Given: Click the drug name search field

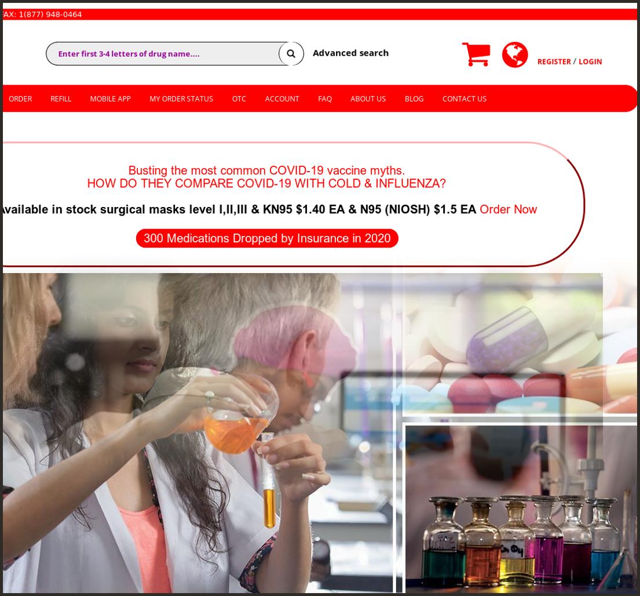Looking at the screenshot, I should pos(168,53).
